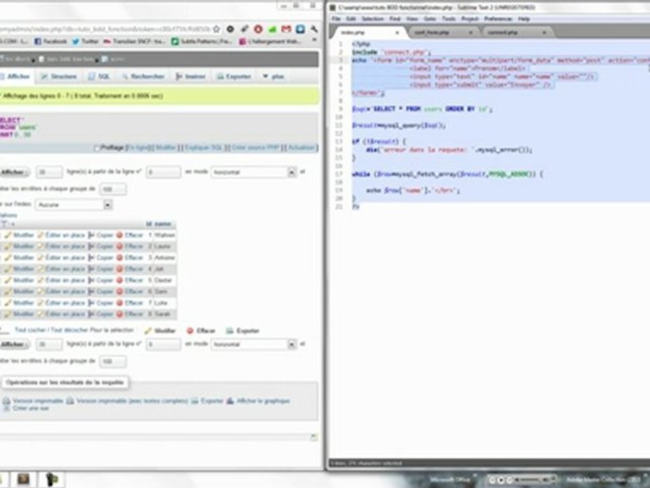Open the Goto menu in Sublime Text
Viewport: 650px width, 488px height.
(x=430, y=19)
